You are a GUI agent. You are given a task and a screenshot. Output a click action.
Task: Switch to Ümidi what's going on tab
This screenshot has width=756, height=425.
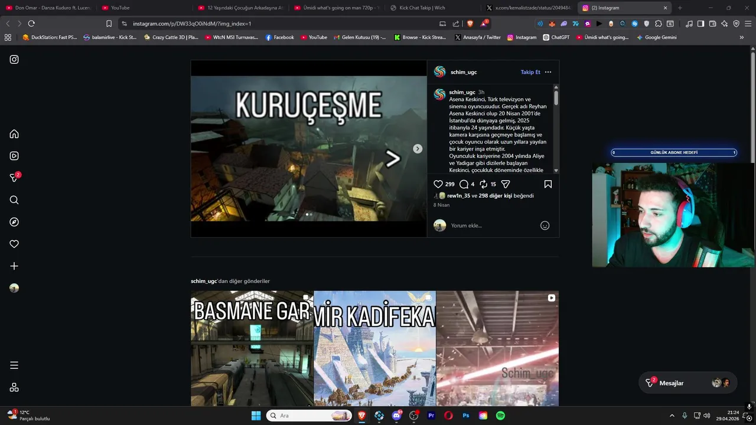pos(337,8)
